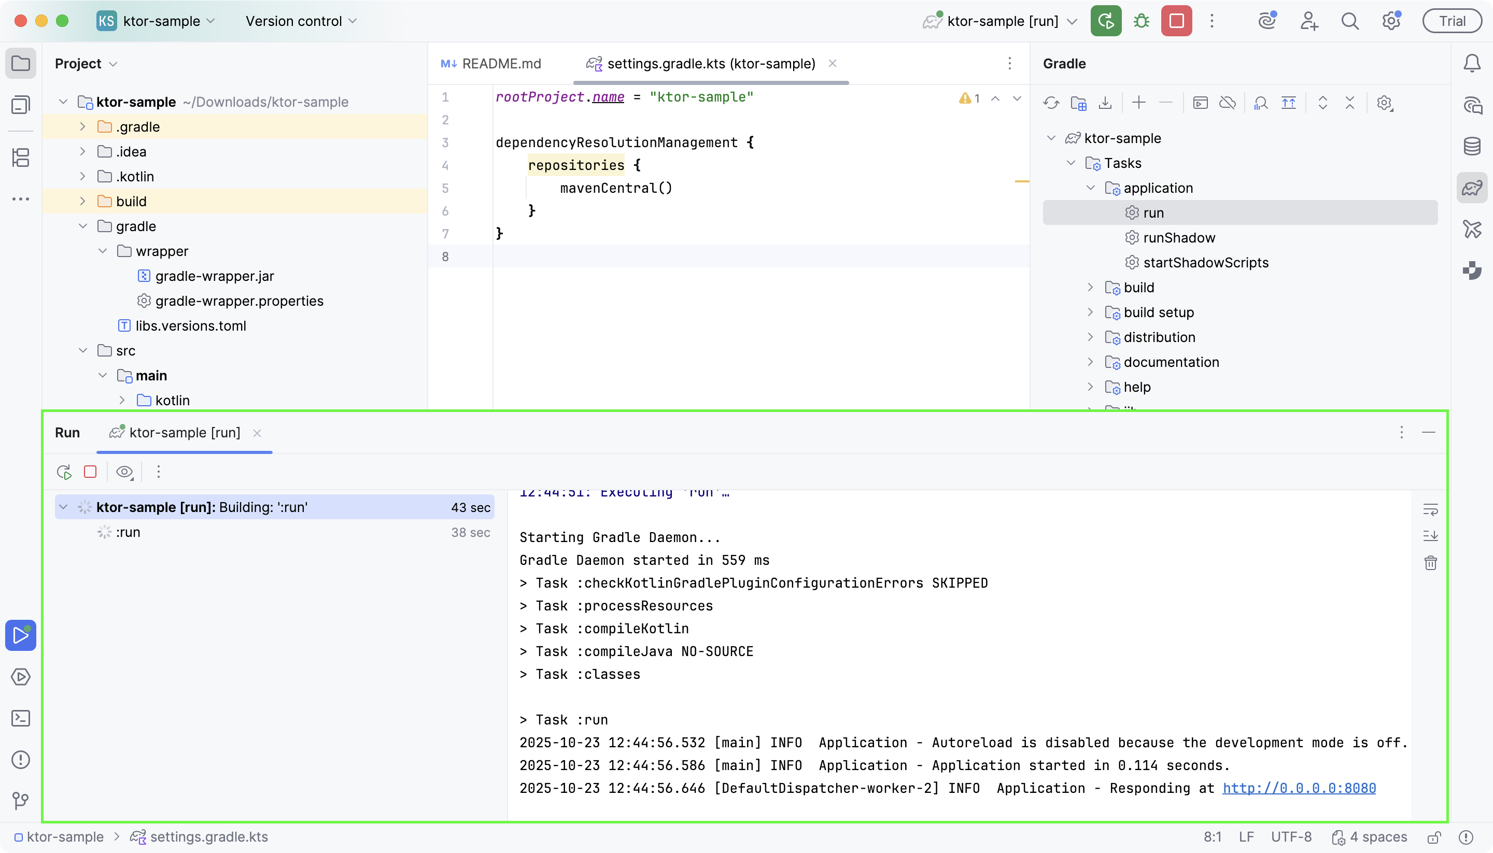
Task: Open the Terminal tool window
Action: pos(21,718)
